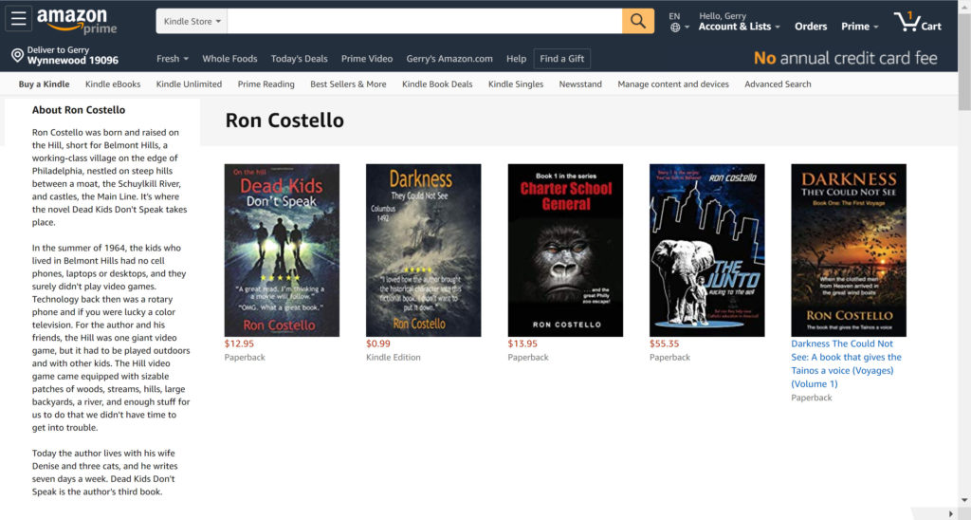Click the delivery location pin icon
The width and height of the screenshot is (971, 520).
pos(17,55)
